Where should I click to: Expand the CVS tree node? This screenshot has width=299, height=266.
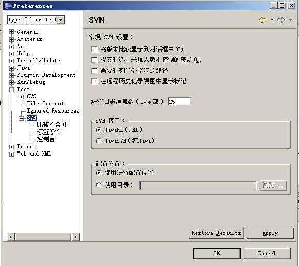pyautogui.click(x=21, y=97)
